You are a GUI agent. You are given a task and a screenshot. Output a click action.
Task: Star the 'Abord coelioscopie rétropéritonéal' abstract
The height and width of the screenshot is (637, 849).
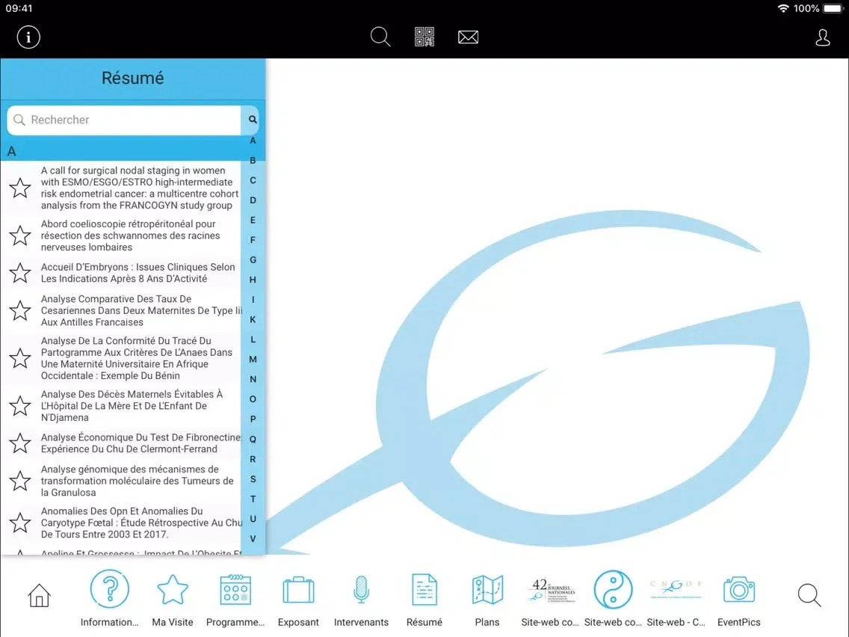point(20,236)
